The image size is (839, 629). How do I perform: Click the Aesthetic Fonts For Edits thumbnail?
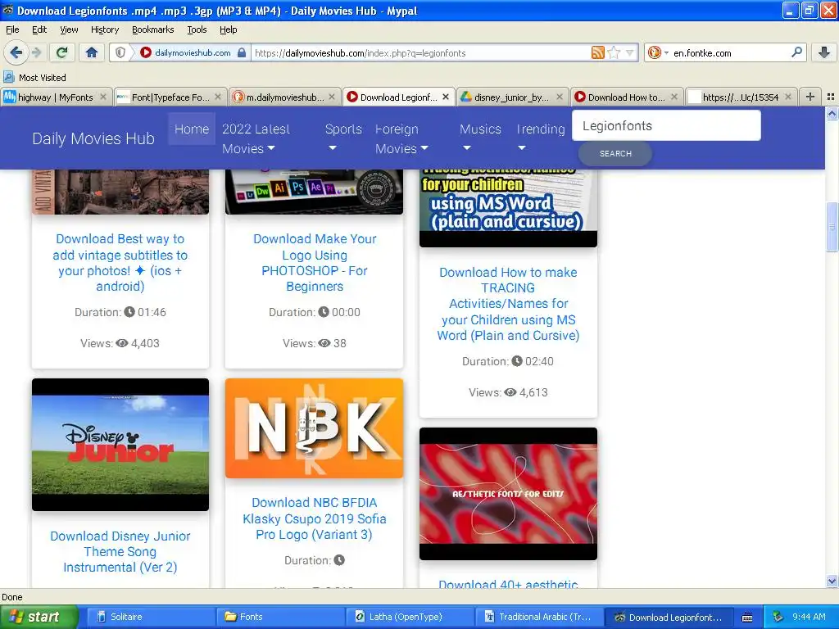click(508, 494)
